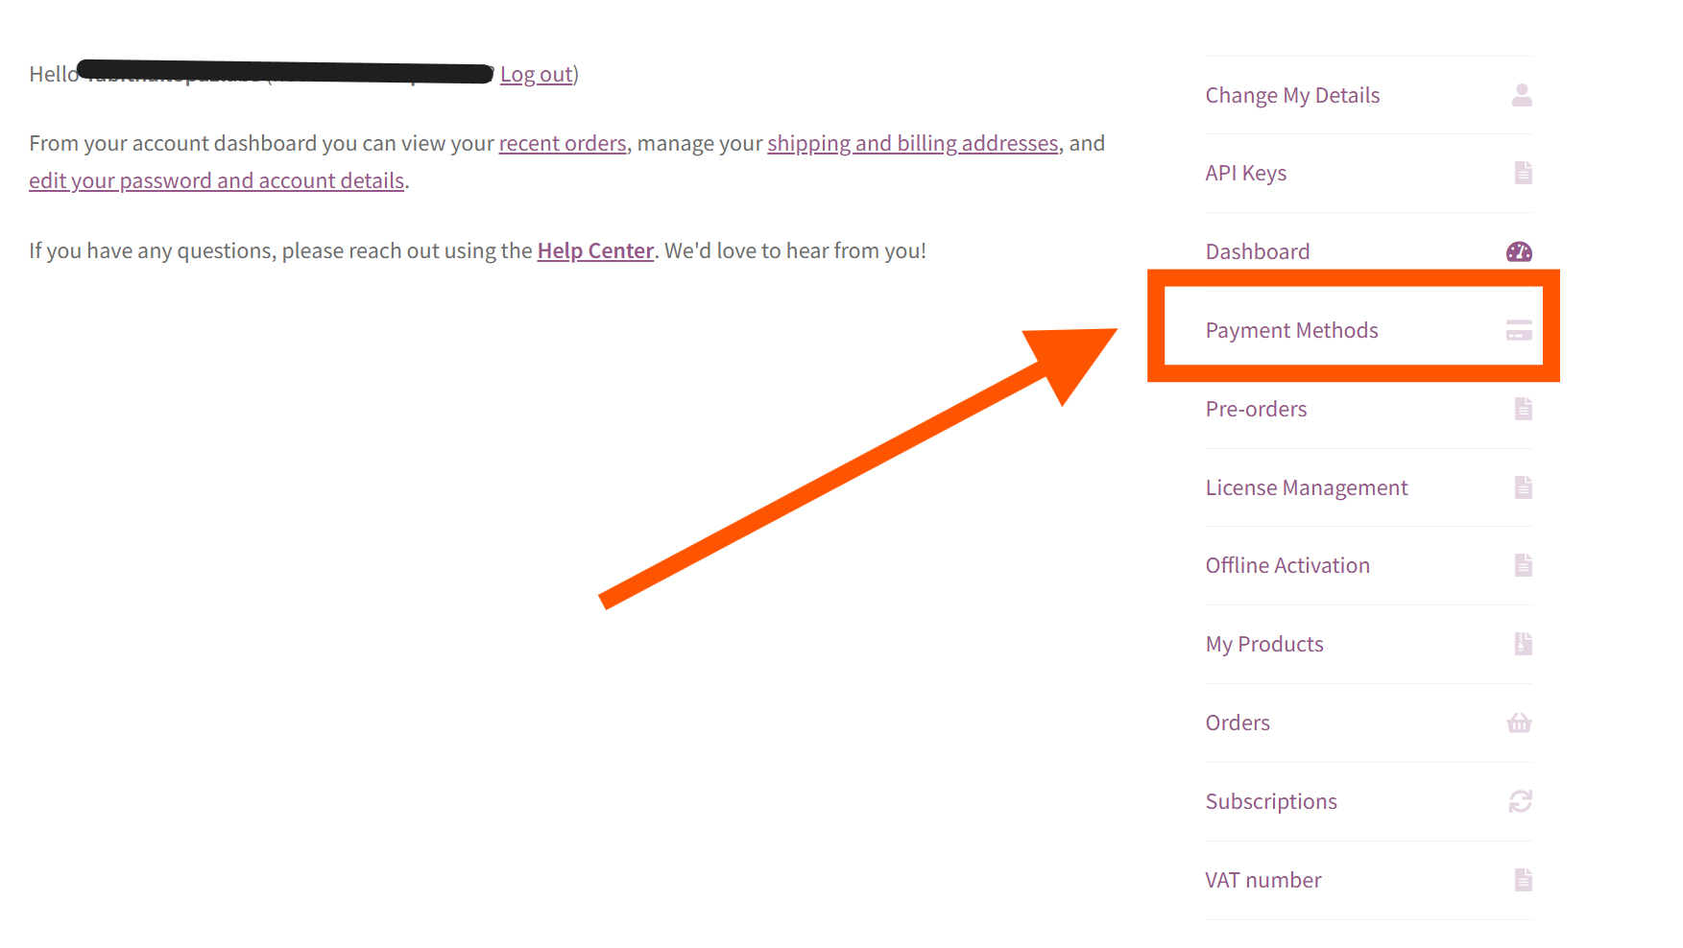
Task: Open Subscriptions menu item
Action: (x=1271, y=801)
